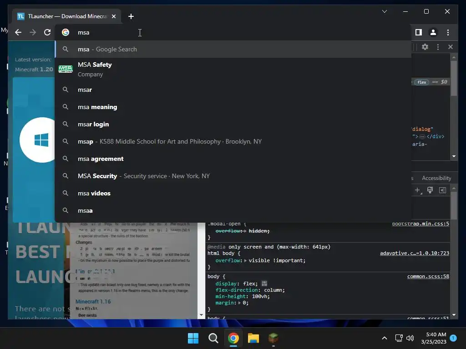
Task: Open the Minecraft block icon in taskbar
Action: [x=273, y=338]
